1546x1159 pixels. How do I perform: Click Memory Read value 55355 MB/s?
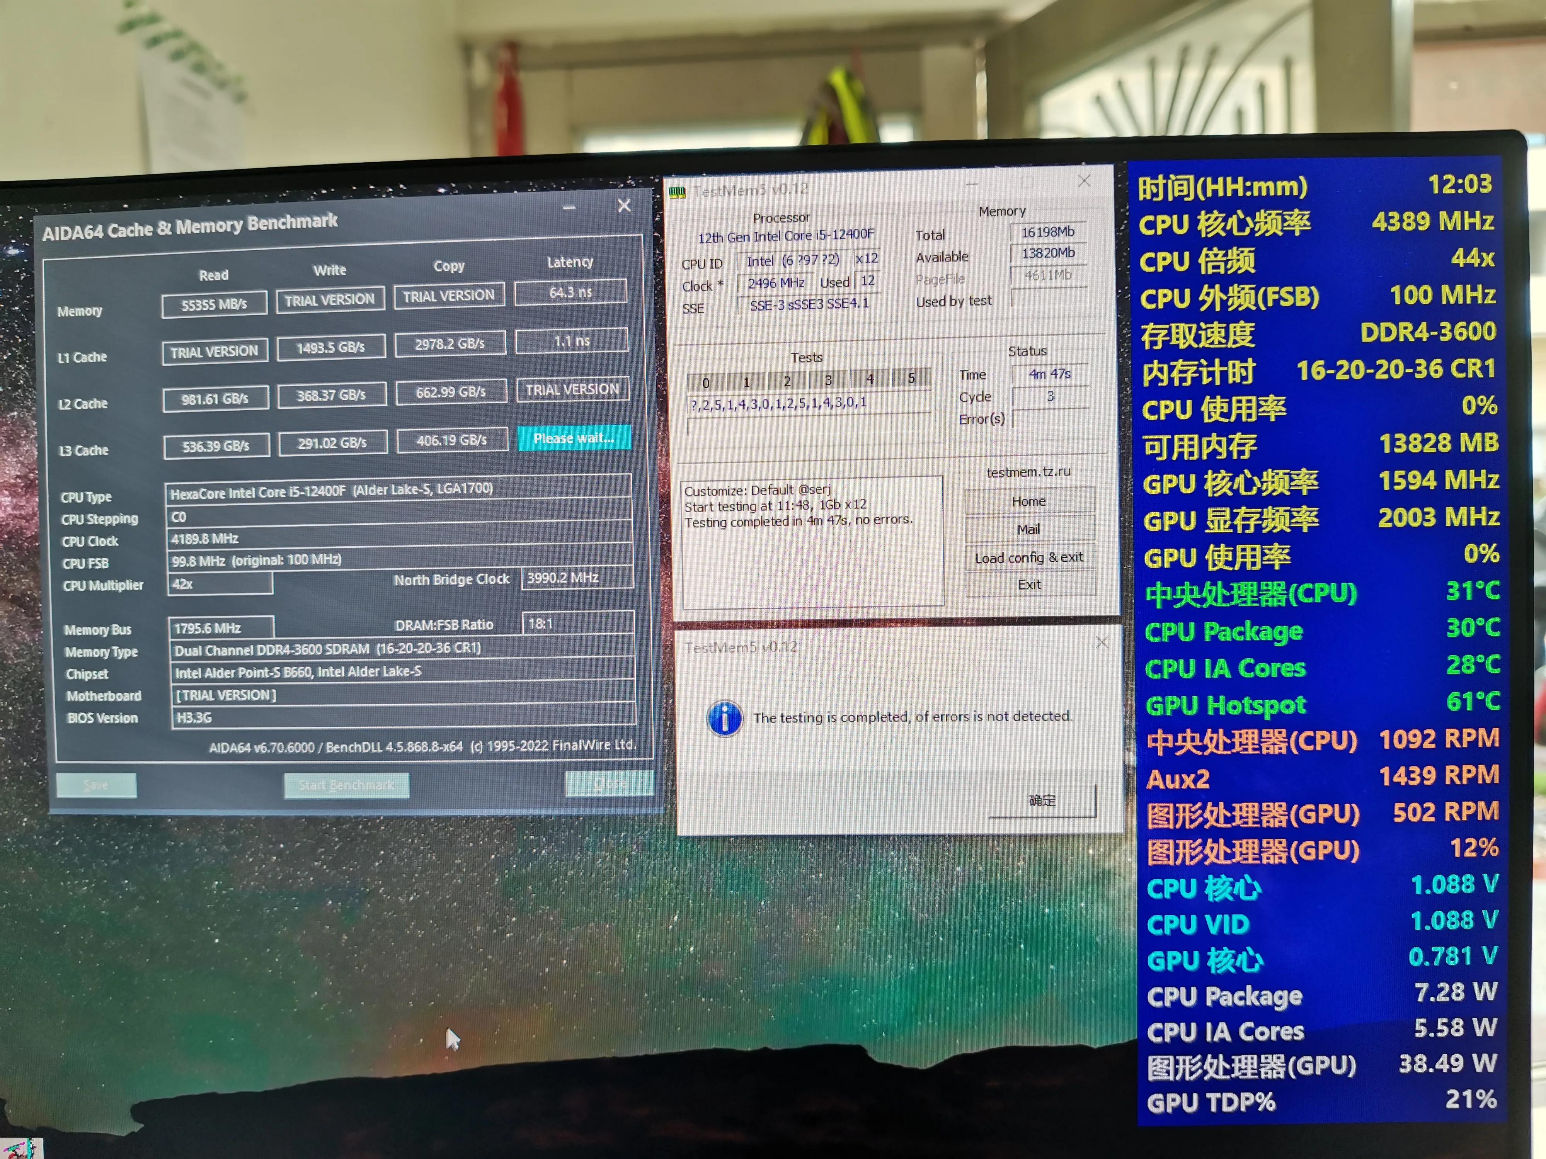click(214, 304)
